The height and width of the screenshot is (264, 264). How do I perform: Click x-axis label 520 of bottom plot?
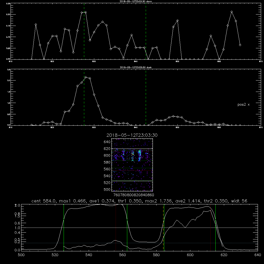(x=55, y=255)
